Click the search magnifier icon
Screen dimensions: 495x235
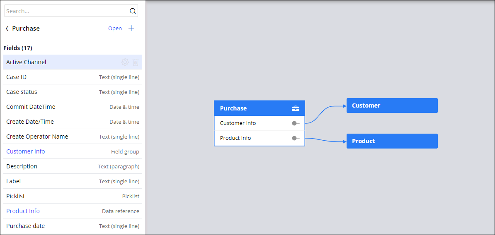click(133, 11)
